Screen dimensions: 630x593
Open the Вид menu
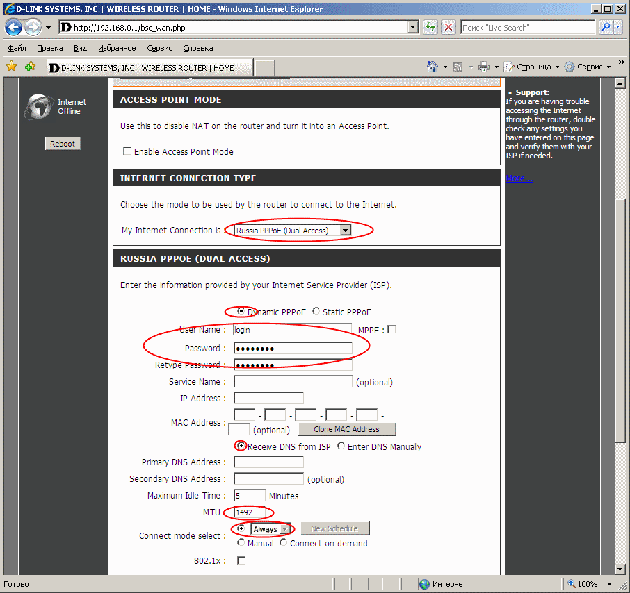pyautogui.click(x=81, y=48)
